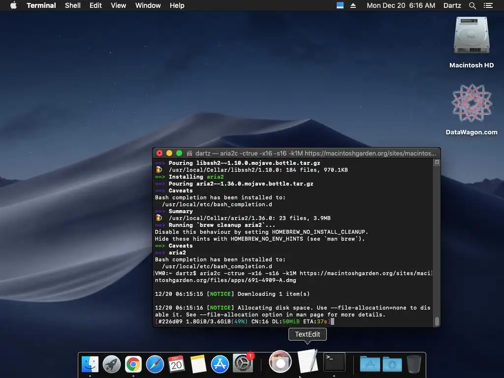Viewport: 504px width, 378px height.
Task: Click the date and time display
Action: point(401,5)
